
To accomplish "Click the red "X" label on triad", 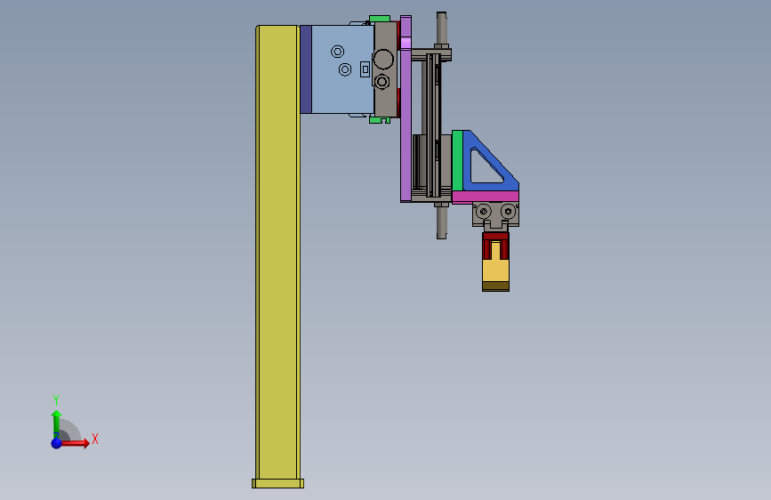I will coord(95,439).
